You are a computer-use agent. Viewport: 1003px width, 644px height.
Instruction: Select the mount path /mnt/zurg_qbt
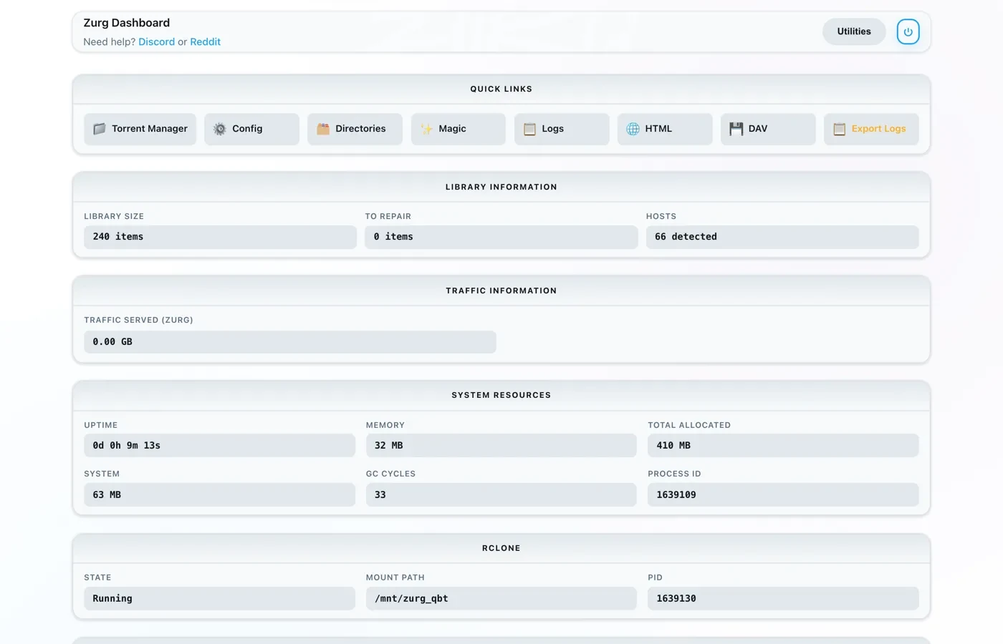tap(501, 598)
